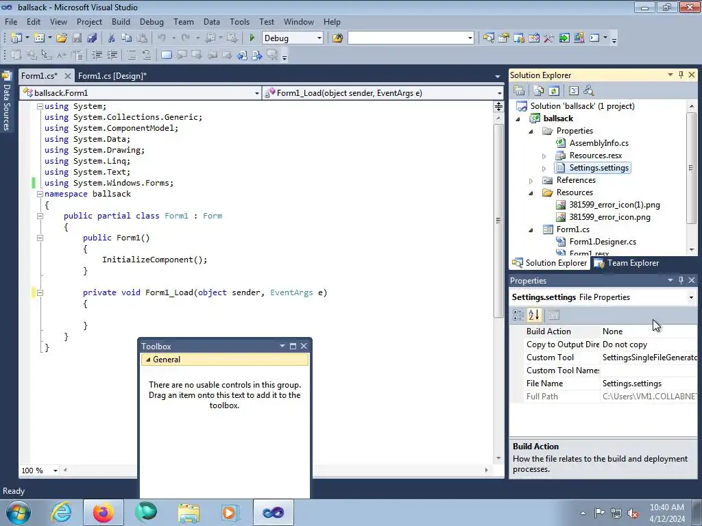This screenshot has height=526, width=702.
Task: Expand the References node
Action: pos(531,181)
